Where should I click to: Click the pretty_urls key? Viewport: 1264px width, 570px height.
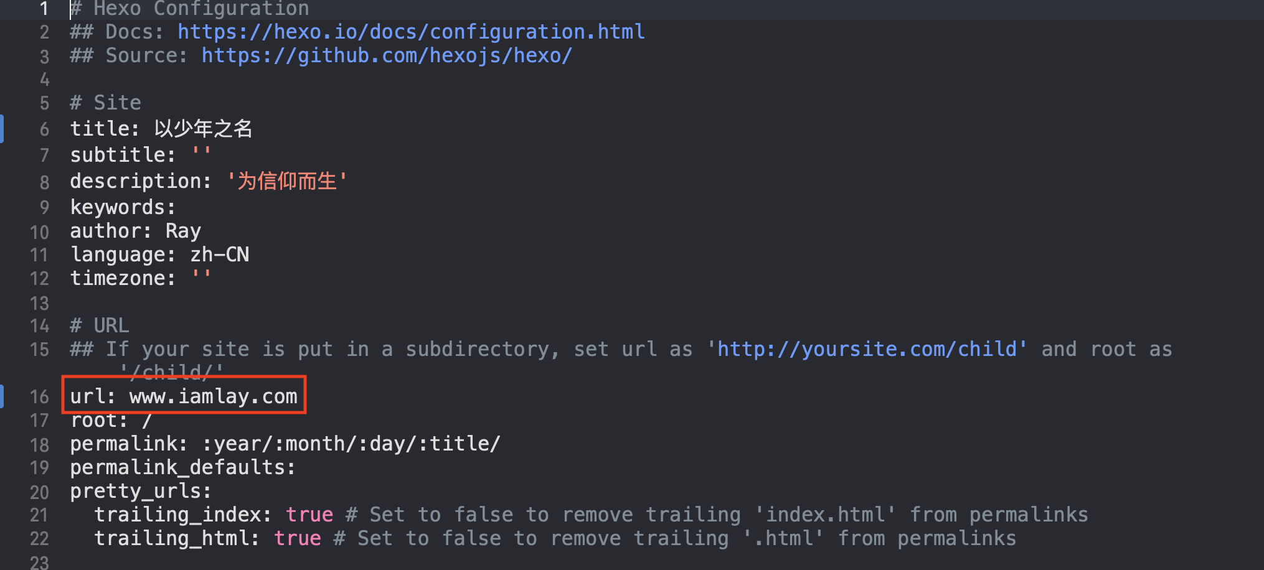coord(141,491)
